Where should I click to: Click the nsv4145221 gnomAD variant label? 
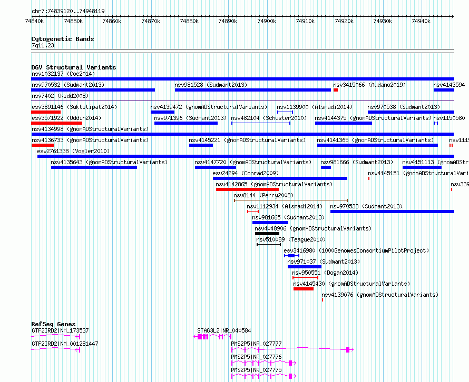[x=247, y=140]
